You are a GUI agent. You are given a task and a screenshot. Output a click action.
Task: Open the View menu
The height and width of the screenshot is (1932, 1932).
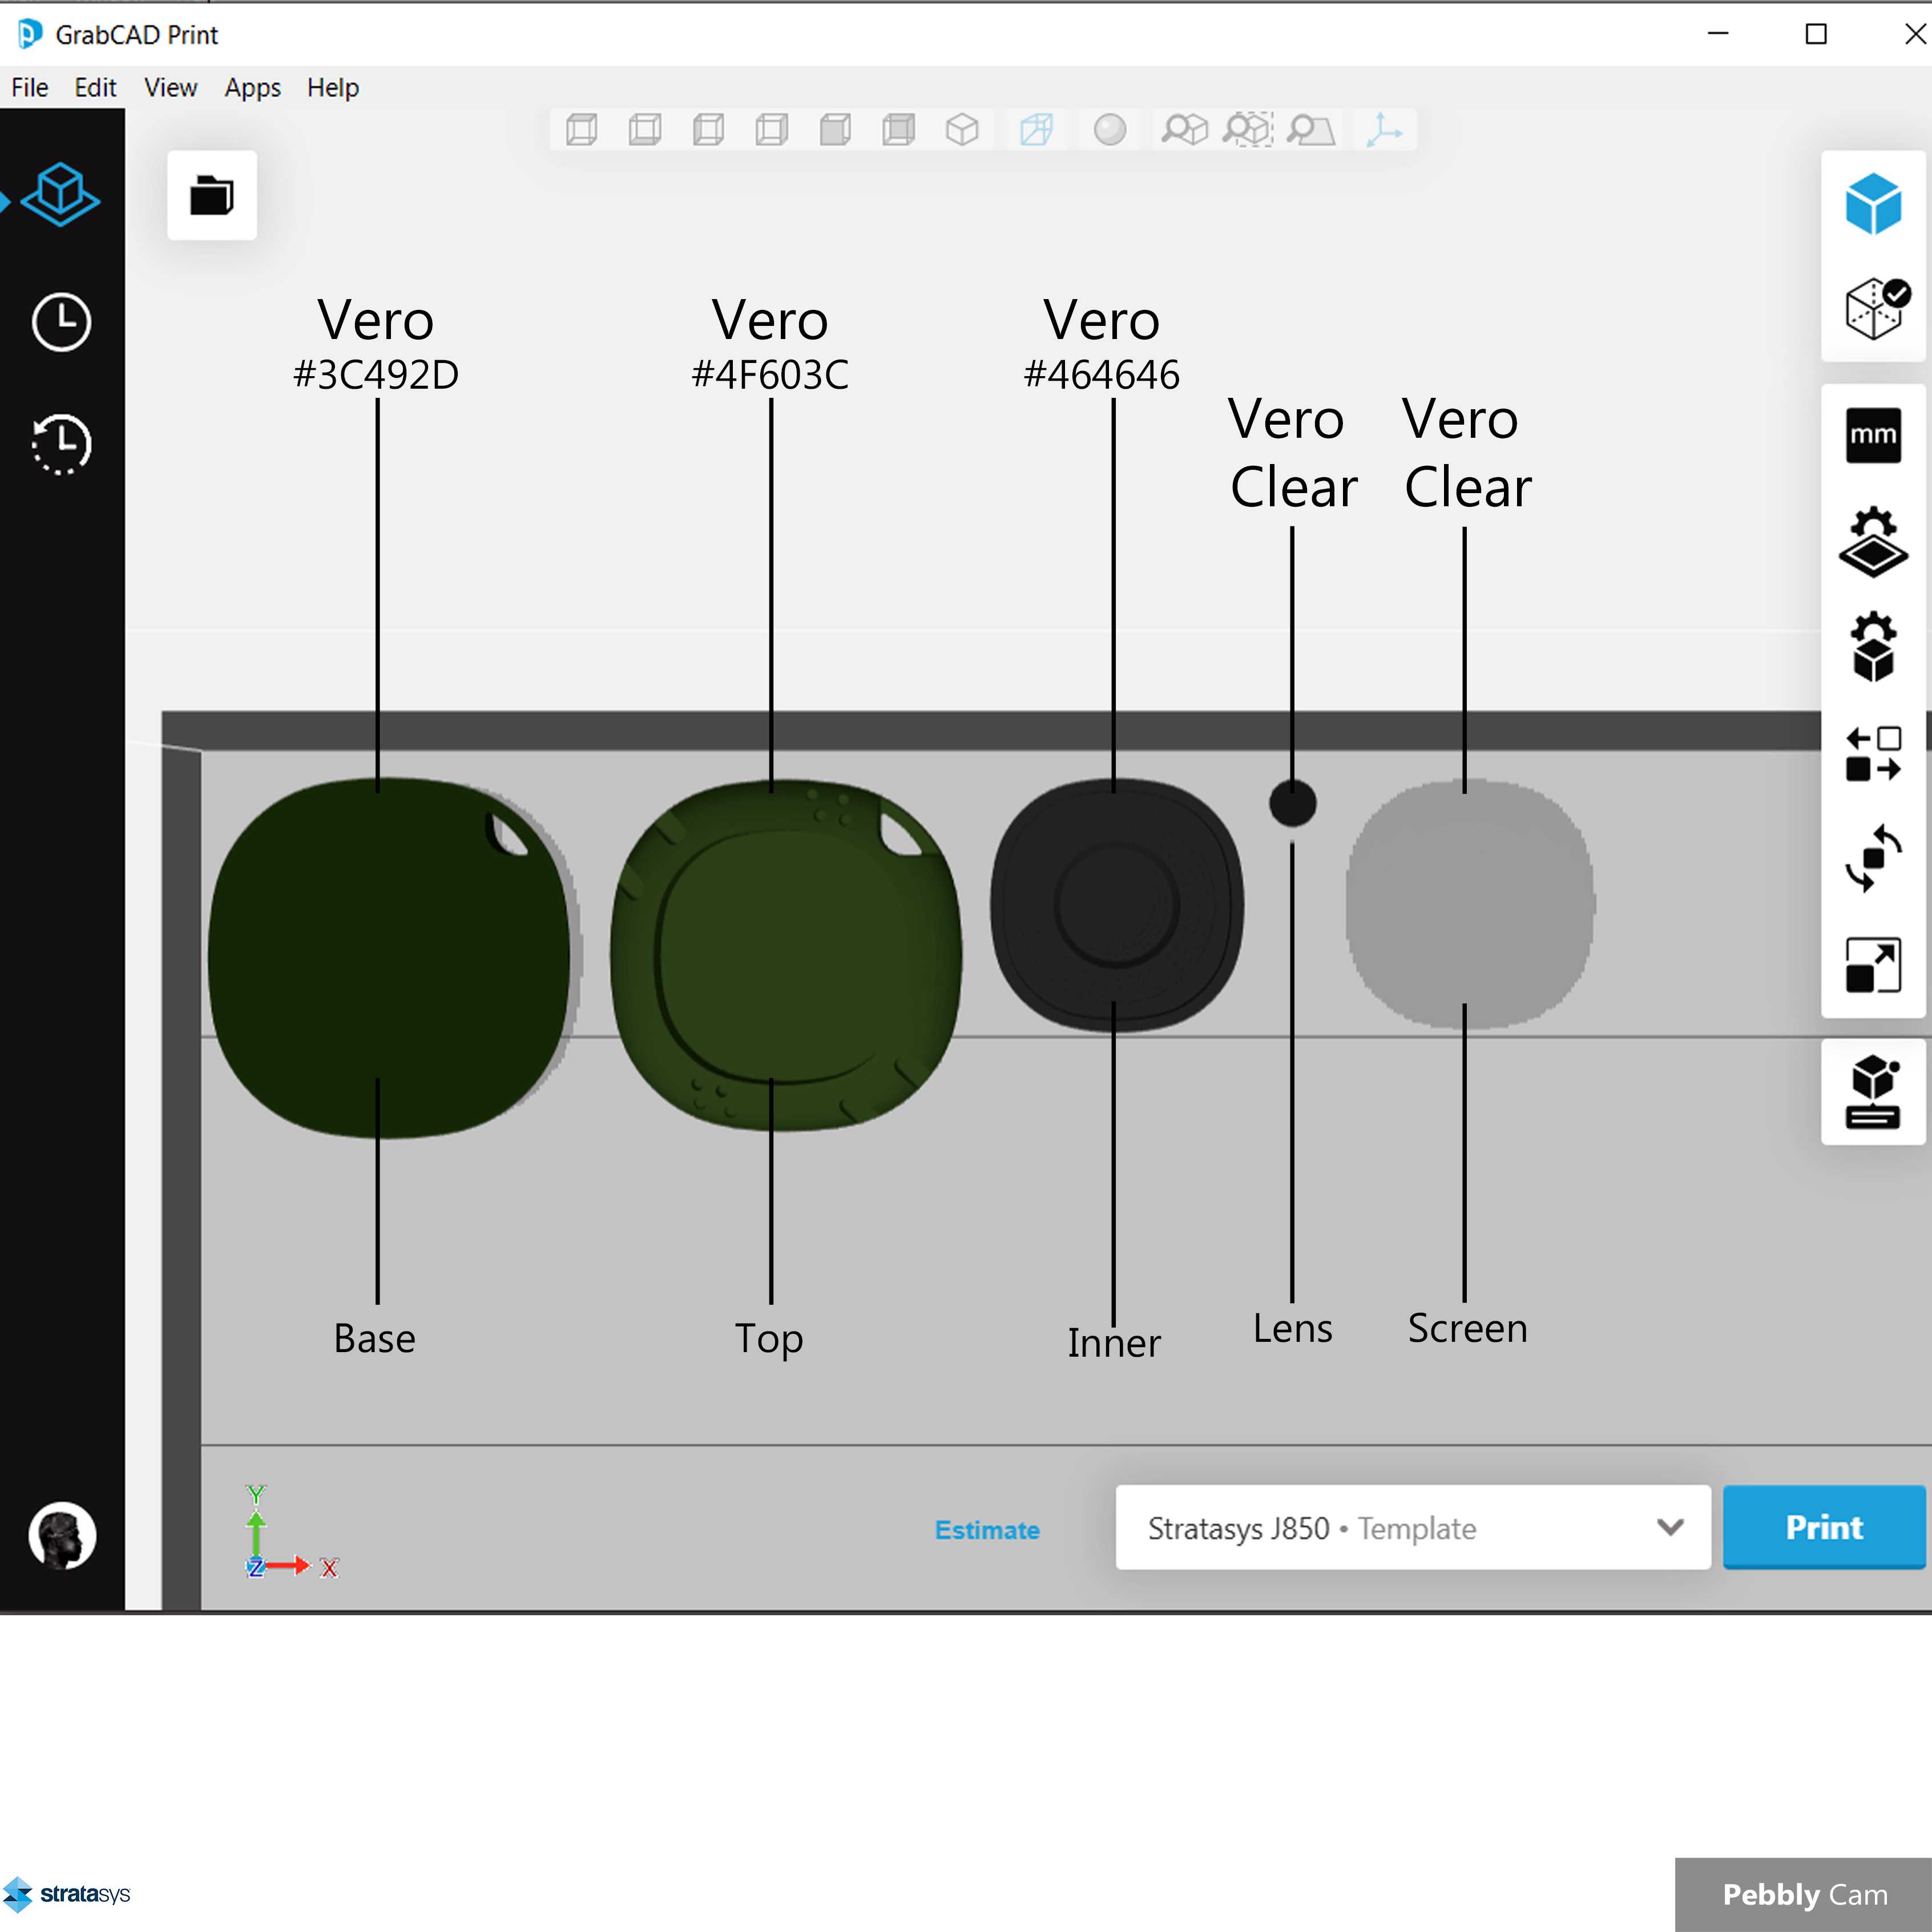point(171,88)
